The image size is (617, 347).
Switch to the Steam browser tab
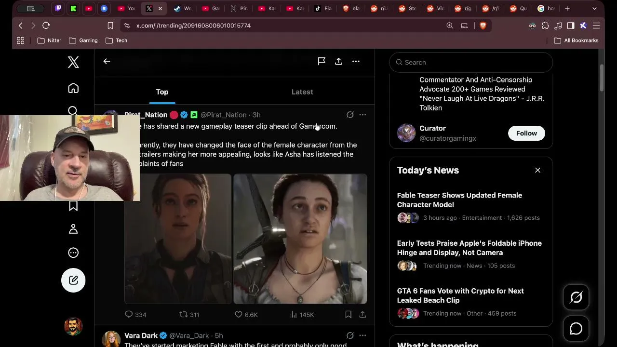click(x=182, y=8)
